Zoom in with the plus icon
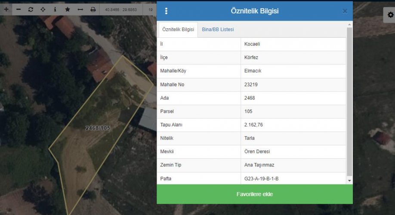 tap(6, 9)
